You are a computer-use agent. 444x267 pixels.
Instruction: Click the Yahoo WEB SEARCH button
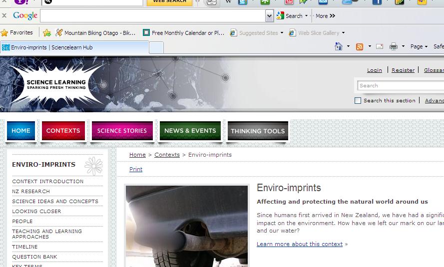point(169,2)
